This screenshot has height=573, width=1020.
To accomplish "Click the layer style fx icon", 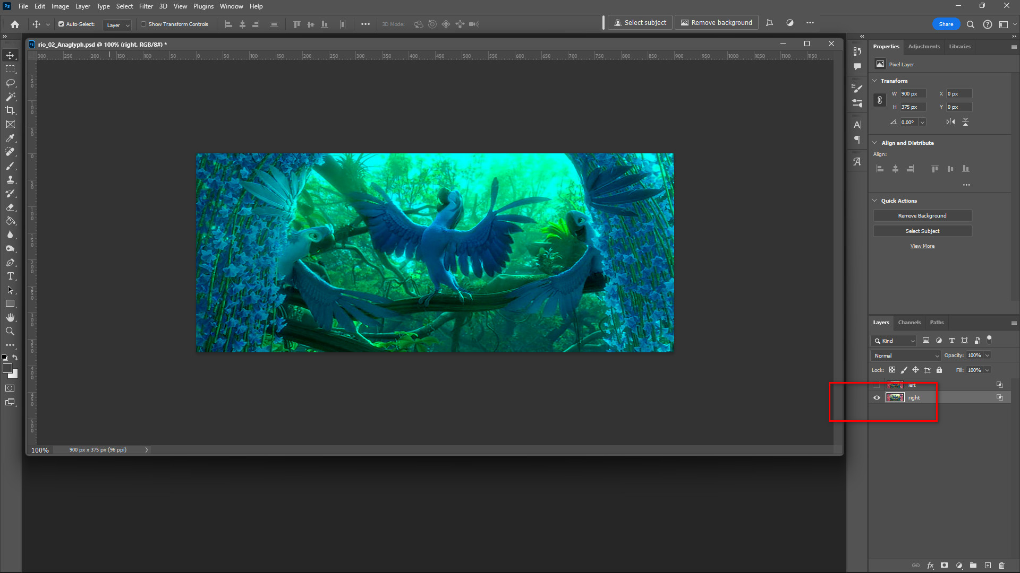I will click(930, 566).
